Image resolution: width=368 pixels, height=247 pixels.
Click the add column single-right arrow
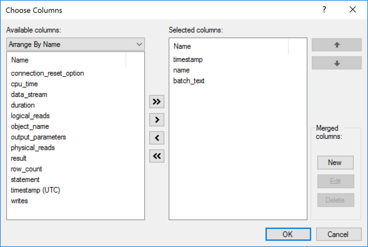tap(157, 120)
